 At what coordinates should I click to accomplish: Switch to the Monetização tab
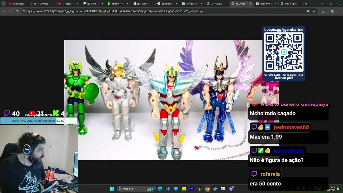tap(68, 4)
